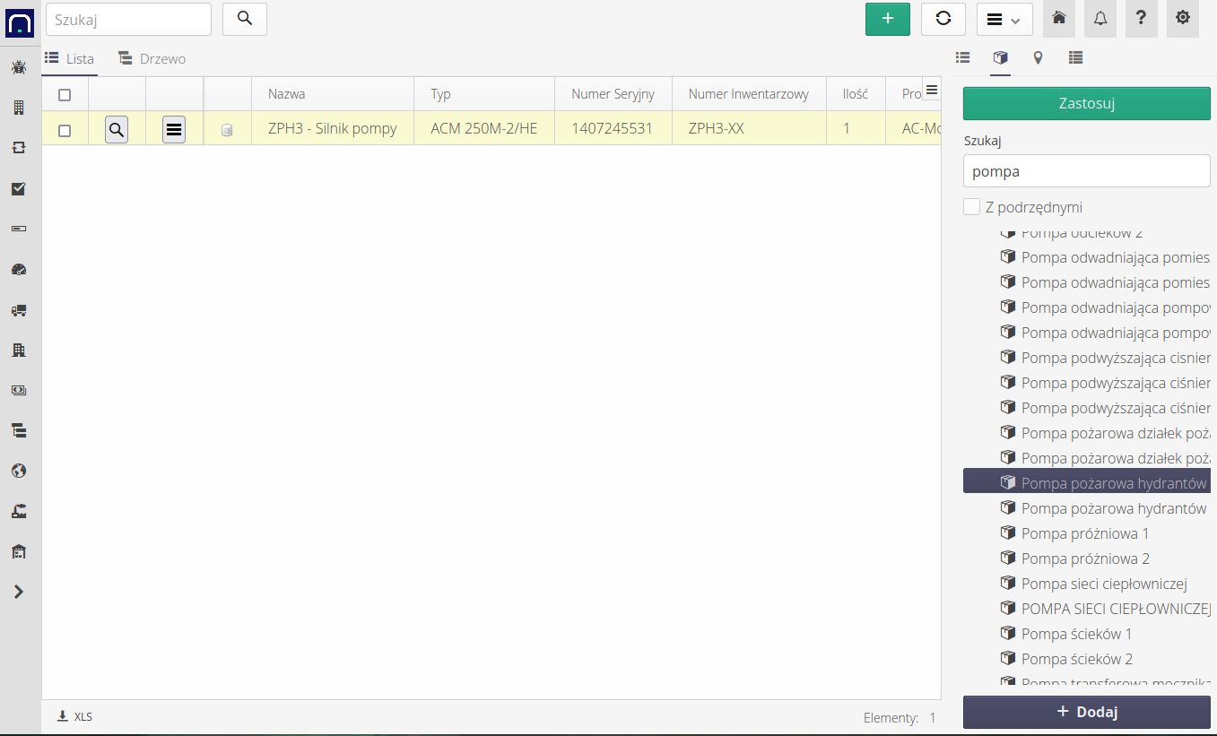The width and height of the screenshot is (1217, 736).
Task: Enable the 'Z podrzędnymi' checkbox
Action: point(971,207)
